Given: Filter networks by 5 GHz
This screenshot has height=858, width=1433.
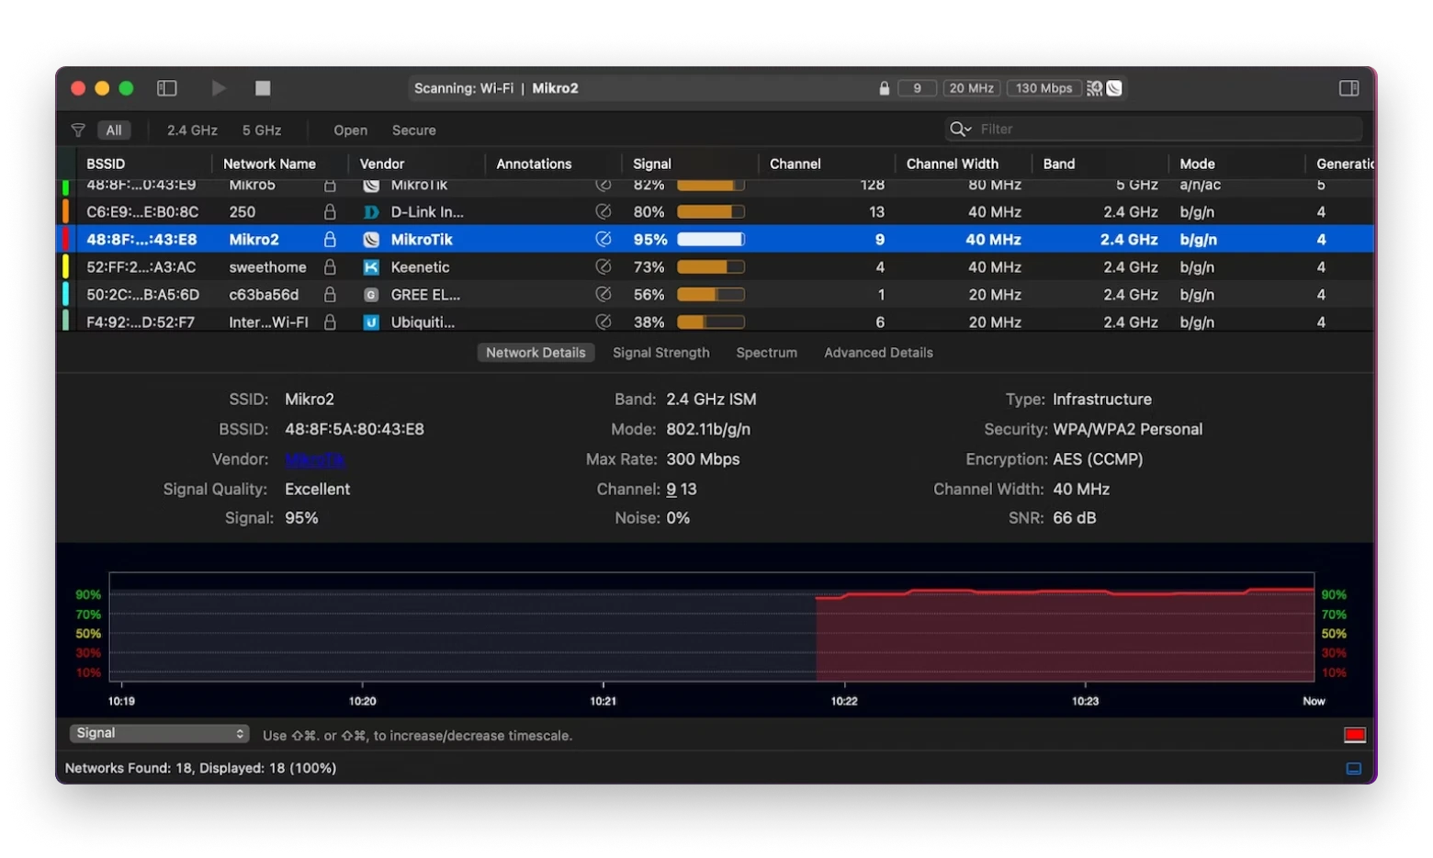Looking at the screenshot, I should coord(262,130).
